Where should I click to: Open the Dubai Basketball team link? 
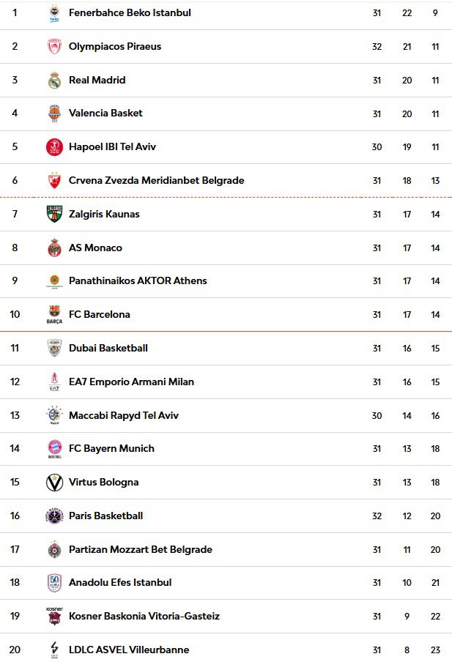(108, 349)
